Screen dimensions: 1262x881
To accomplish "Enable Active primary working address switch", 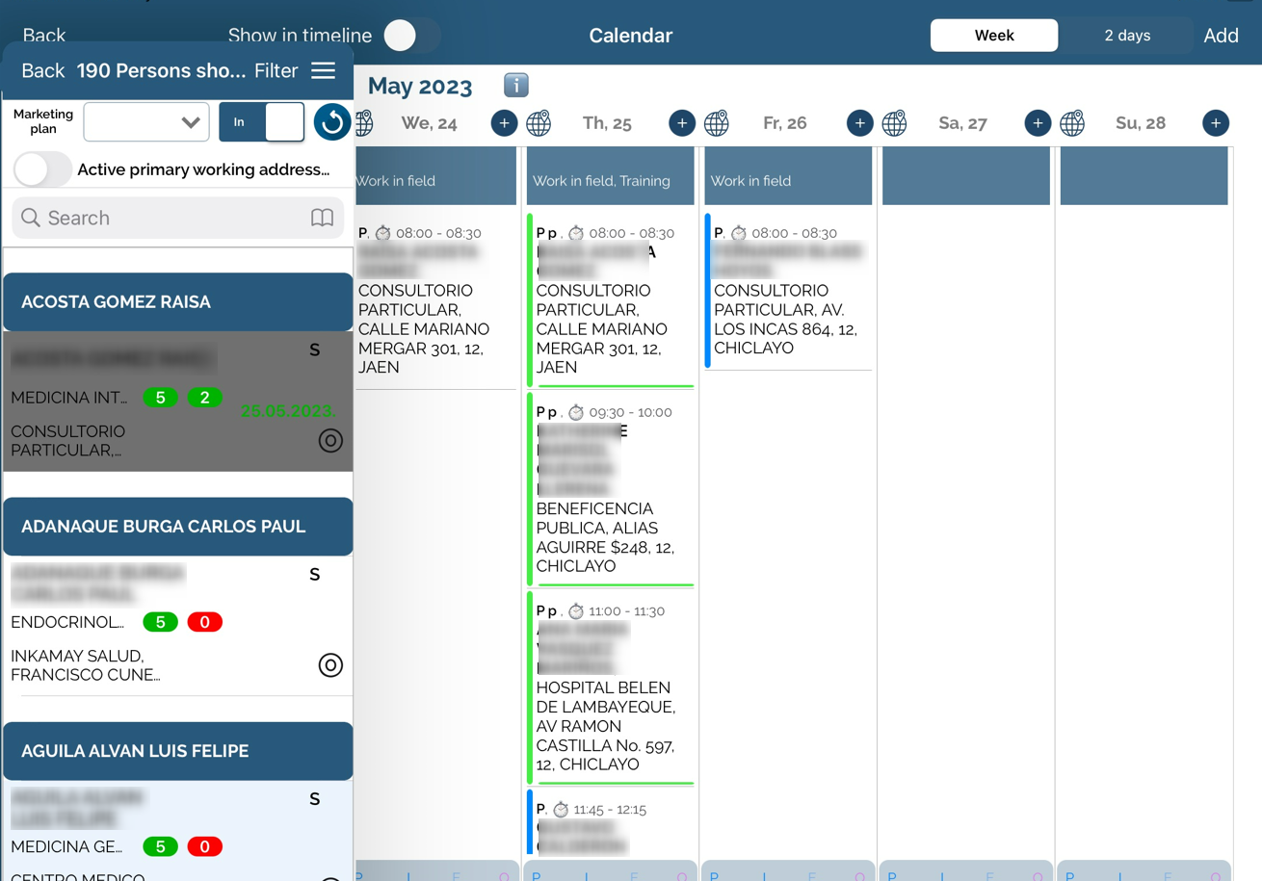I will [42, 169].
